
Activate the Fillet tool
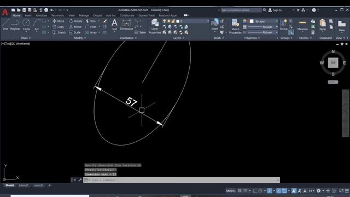pos(91,27)
